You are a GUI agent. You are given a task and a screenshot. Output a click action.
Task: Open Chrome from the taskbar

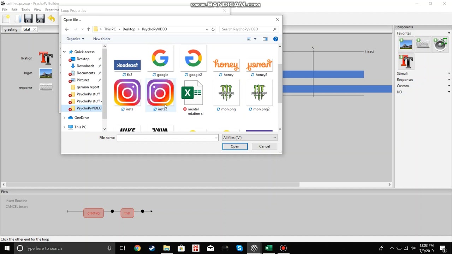137,248
